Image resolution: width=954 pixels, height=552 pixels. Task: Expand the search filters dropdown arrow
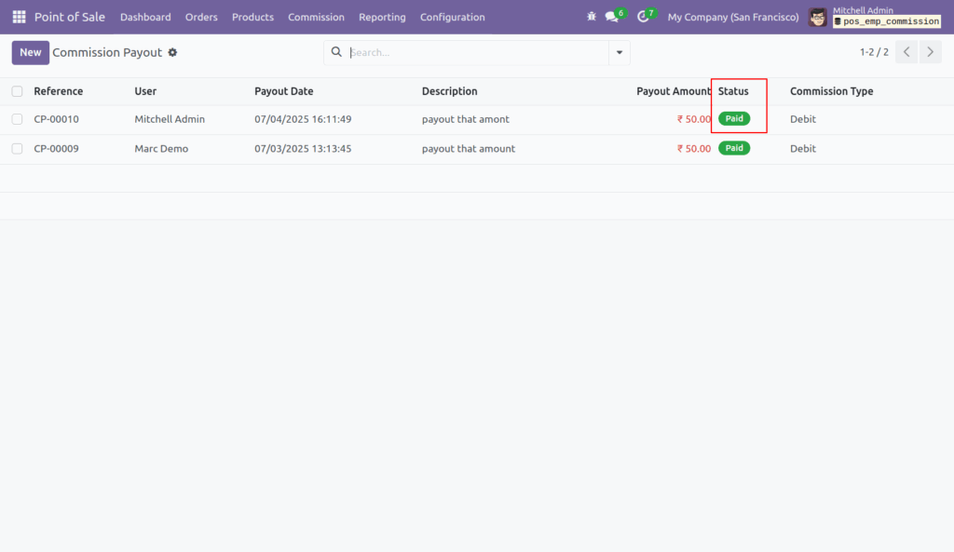(619, 52)
